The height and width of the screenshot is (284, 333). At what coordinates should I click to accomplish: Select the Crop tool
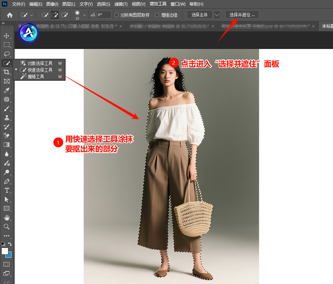[x=7, y=72]
